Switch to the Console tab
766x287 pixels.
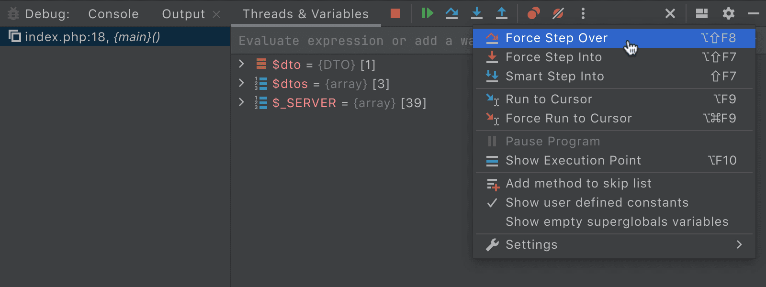coord(113,14)
